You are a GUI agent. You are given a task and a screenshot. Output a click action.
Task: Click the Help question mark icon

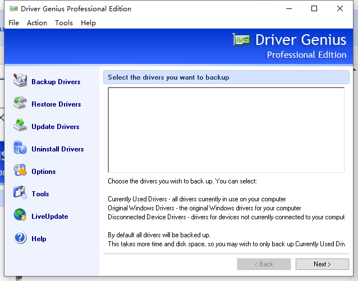[x=20, y=237]
